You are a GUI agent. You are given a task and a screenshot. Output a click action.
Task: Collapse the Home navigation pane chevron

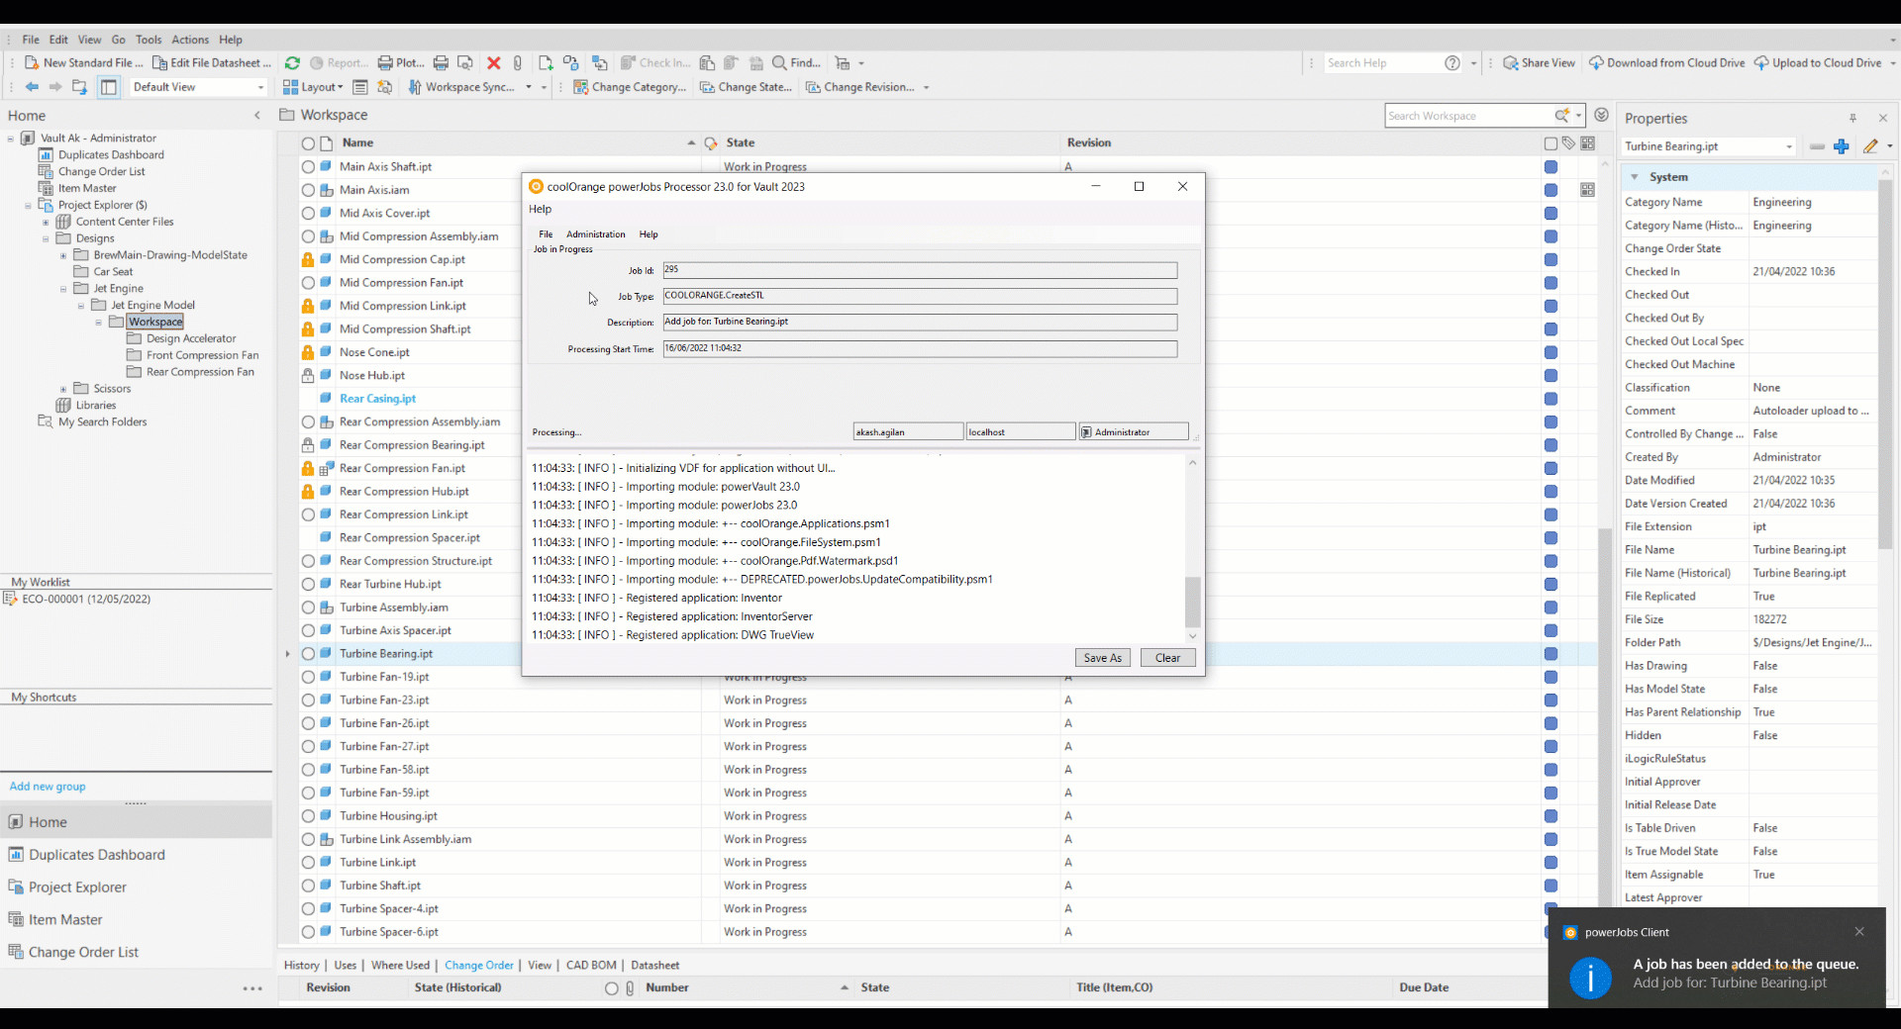point(257,116)
